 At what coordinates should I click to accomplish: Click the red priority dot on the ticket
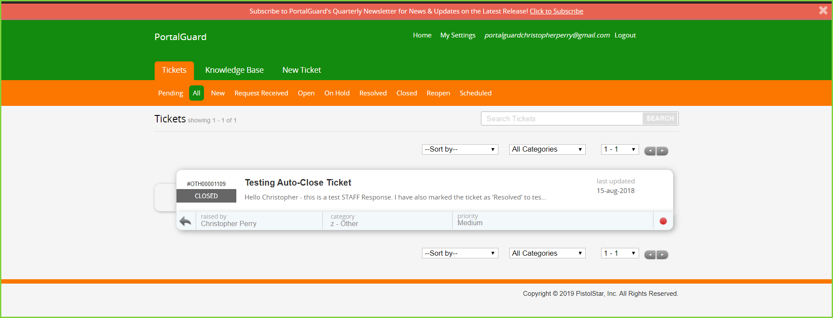[663, 221]
